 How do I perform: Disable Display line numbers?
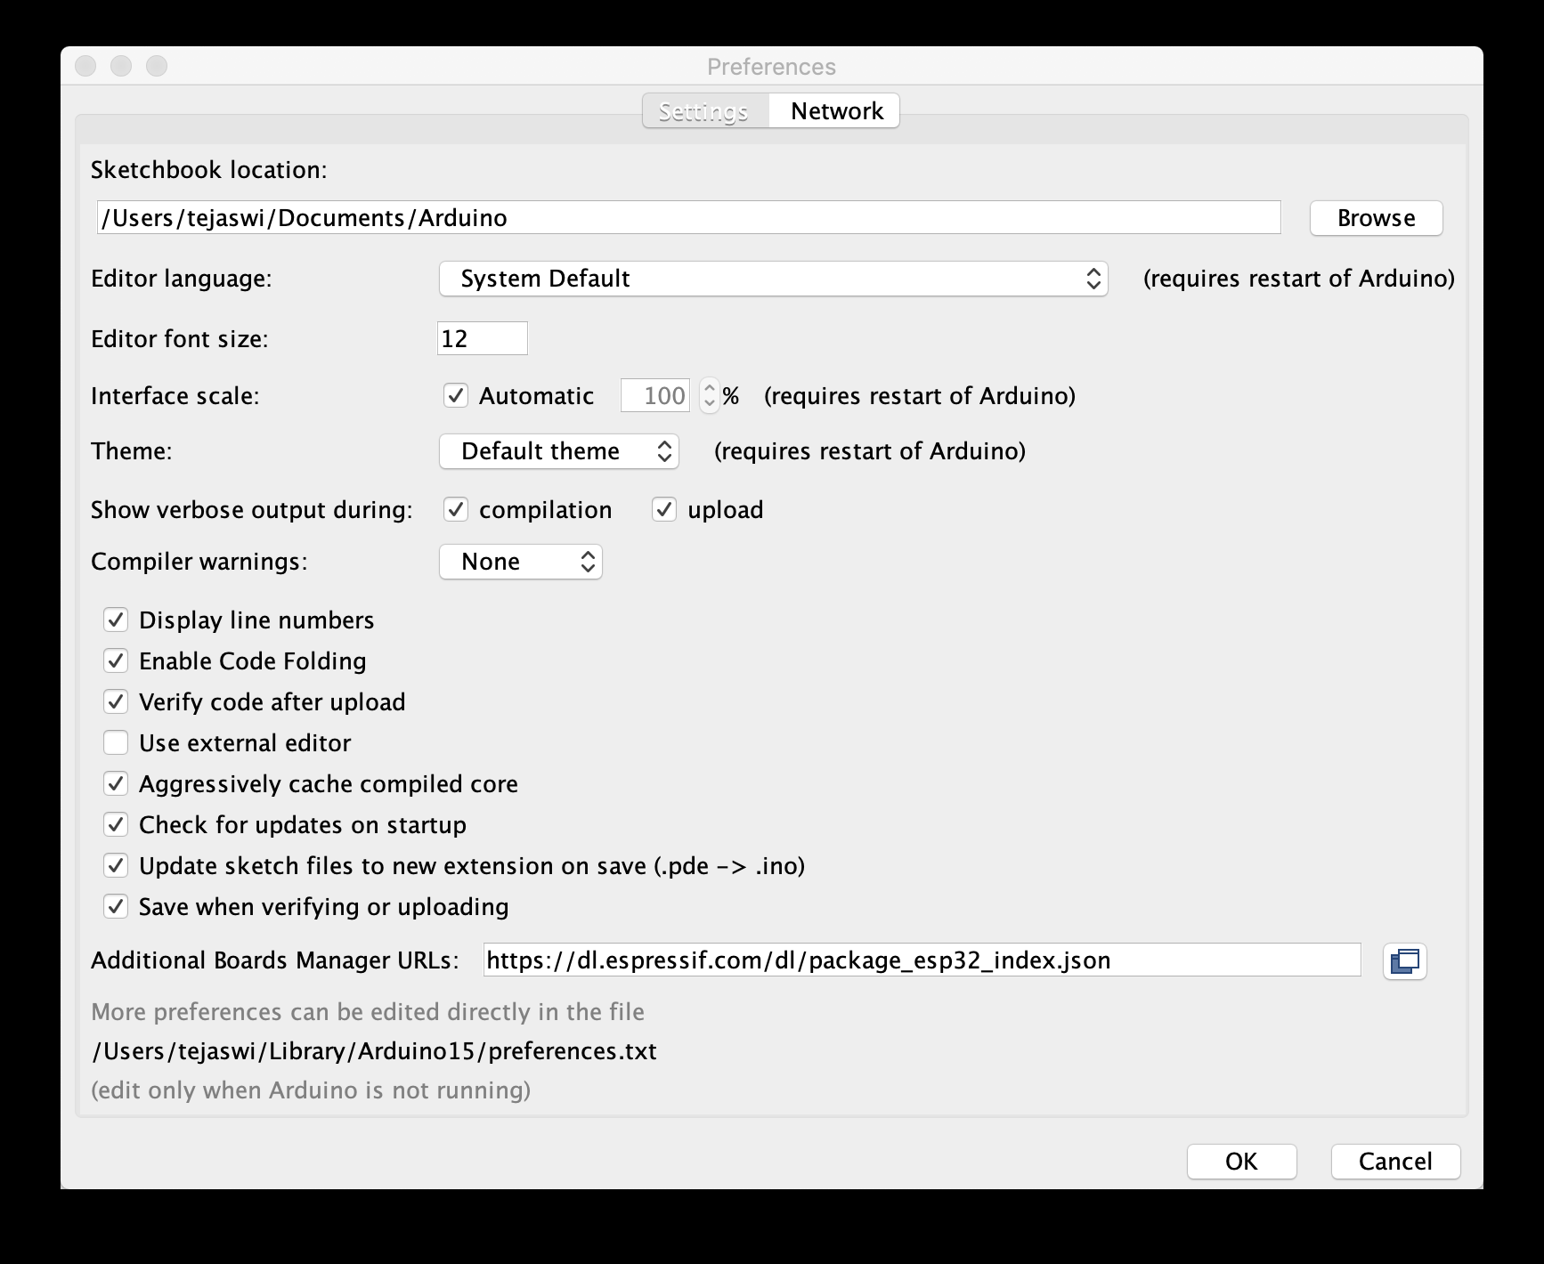tap(116, 620)
